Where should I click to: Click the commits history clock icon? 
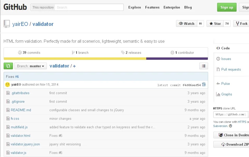pyautogui.click(x=20, y=53)
